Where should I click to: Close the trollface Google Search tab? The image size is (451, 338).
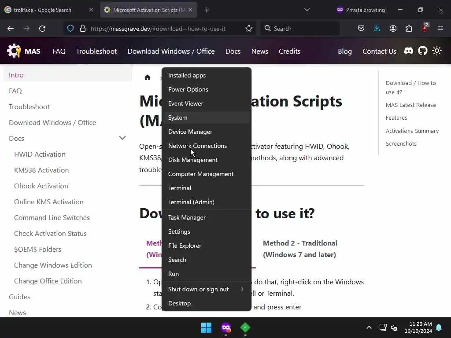(x=91, y=10)
